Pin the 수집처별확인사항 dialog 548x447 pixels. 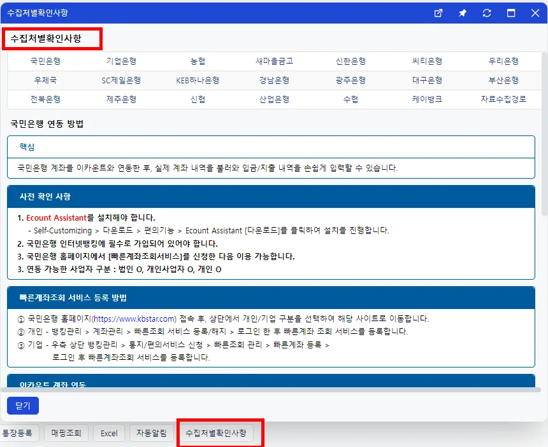(463, 13)
